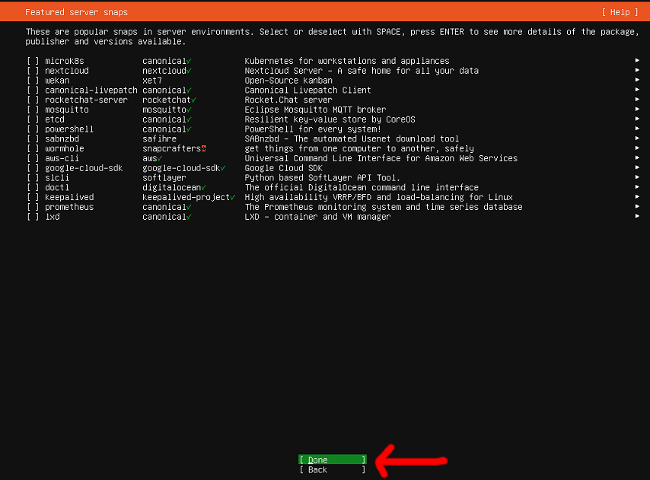Select 'PowerShell for every system!' description
The width and height of the screenshot is (650, 480).
pos(313,129)
